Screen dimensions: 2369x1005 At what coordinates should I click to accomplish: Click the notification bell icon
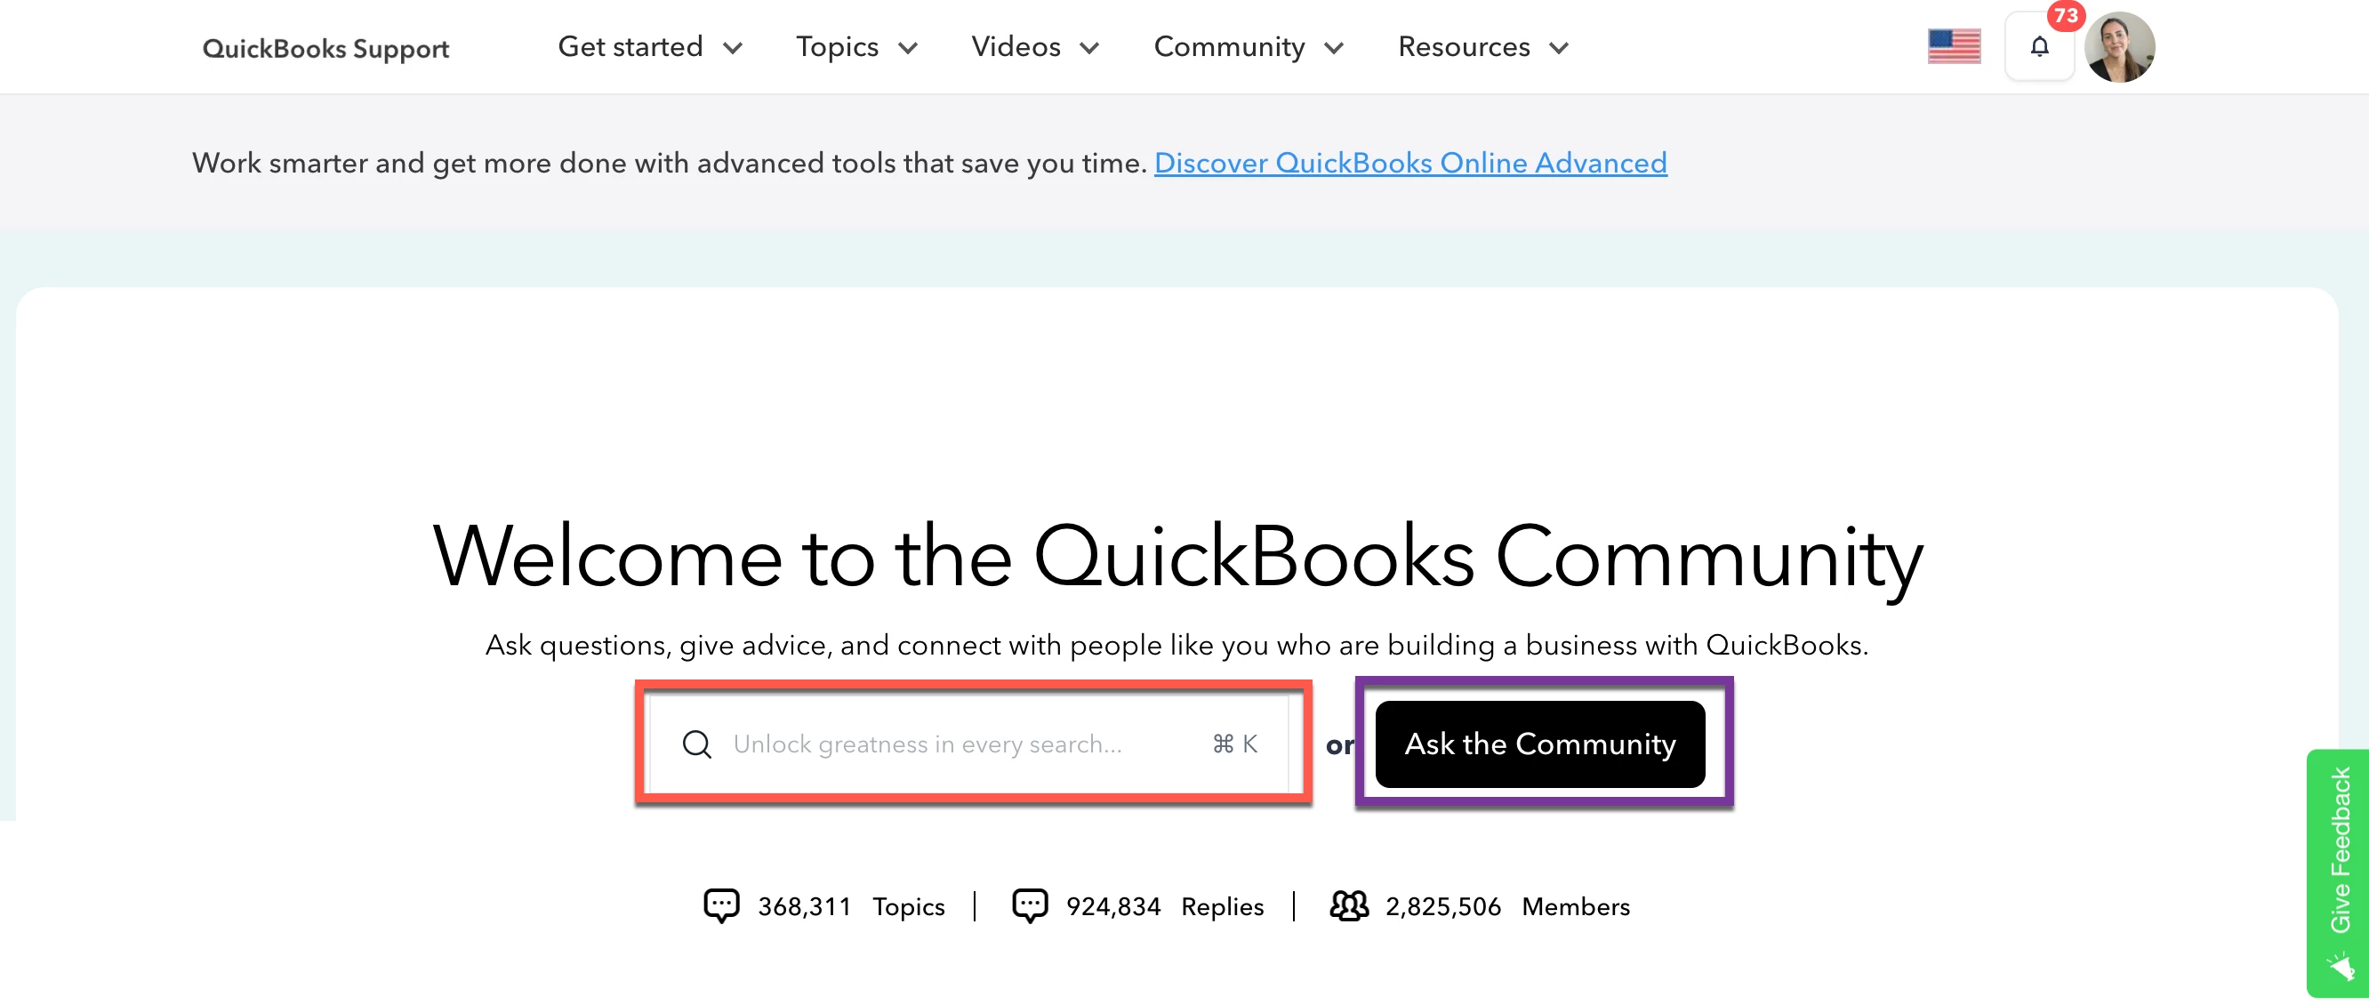2039,46
